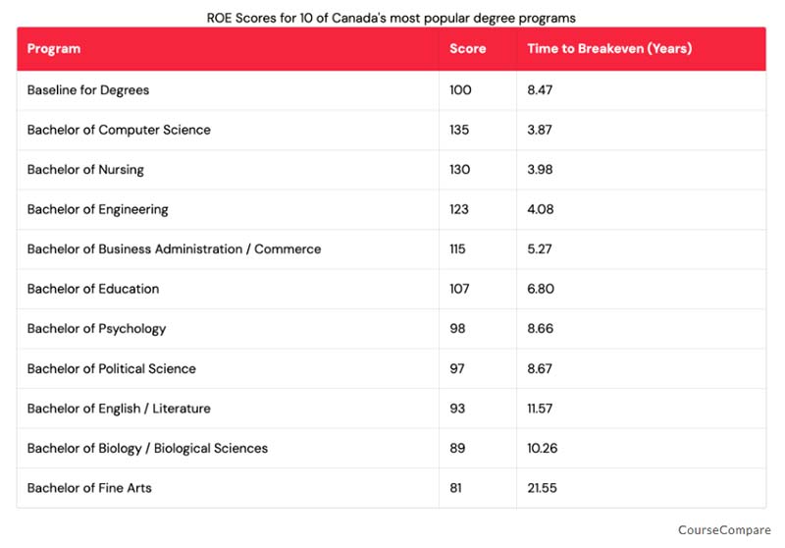The width and height of the screenshot is (785, 548).
Task: Click the Score column header
Action: coord(467,49)
